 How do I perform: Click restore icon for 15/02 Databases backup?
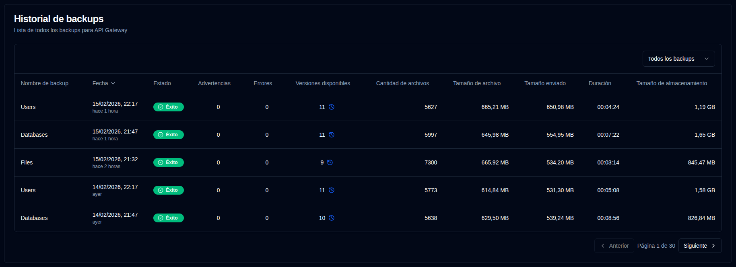(332, 135)
